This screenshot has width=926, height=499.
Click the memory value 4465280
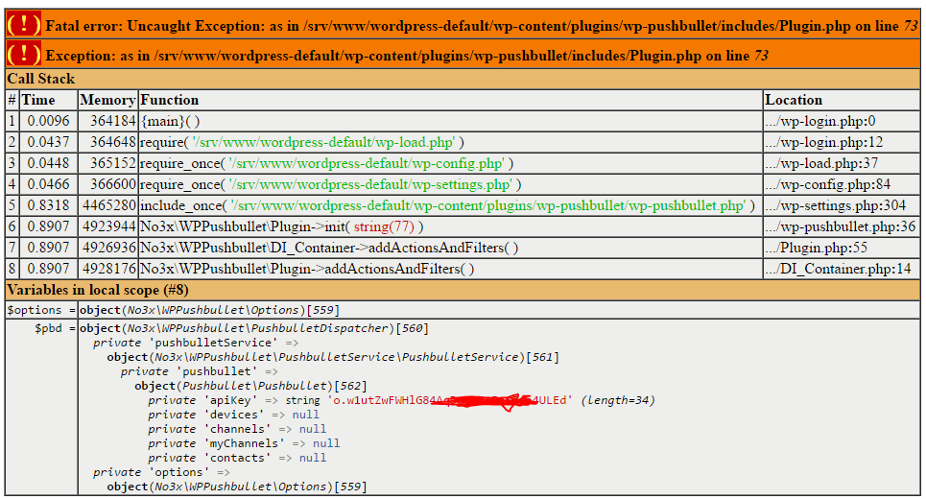pos(109,206)
